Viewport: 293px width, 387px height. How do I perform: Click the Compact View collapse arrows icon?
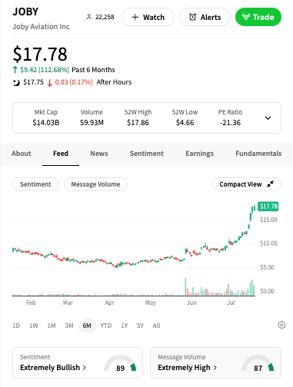pos(270,184)
